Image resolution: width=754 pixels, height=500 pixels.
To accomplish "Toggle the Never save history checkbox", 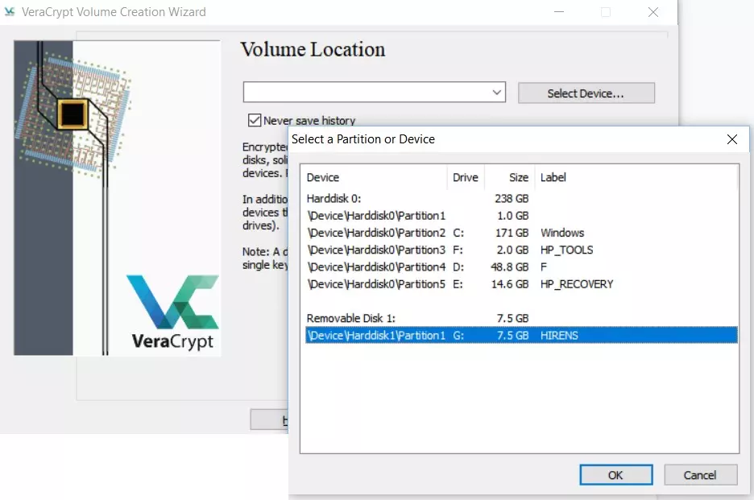I will 255,120.
